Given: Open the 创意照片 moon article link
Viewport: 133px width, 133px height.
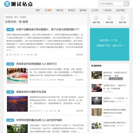Looking at the screenshot, I should 115,100.
